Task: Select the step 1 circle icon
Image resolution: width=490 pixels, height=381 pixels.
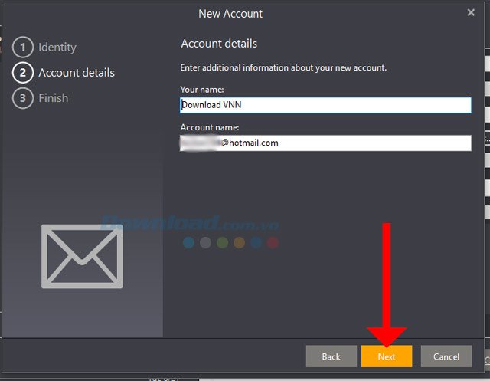Action: (x=23, y=48)
